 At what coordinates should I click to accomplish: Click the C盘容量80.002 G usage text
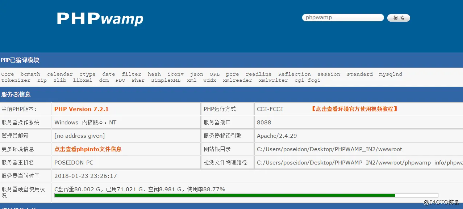click(x=140, y=189)
